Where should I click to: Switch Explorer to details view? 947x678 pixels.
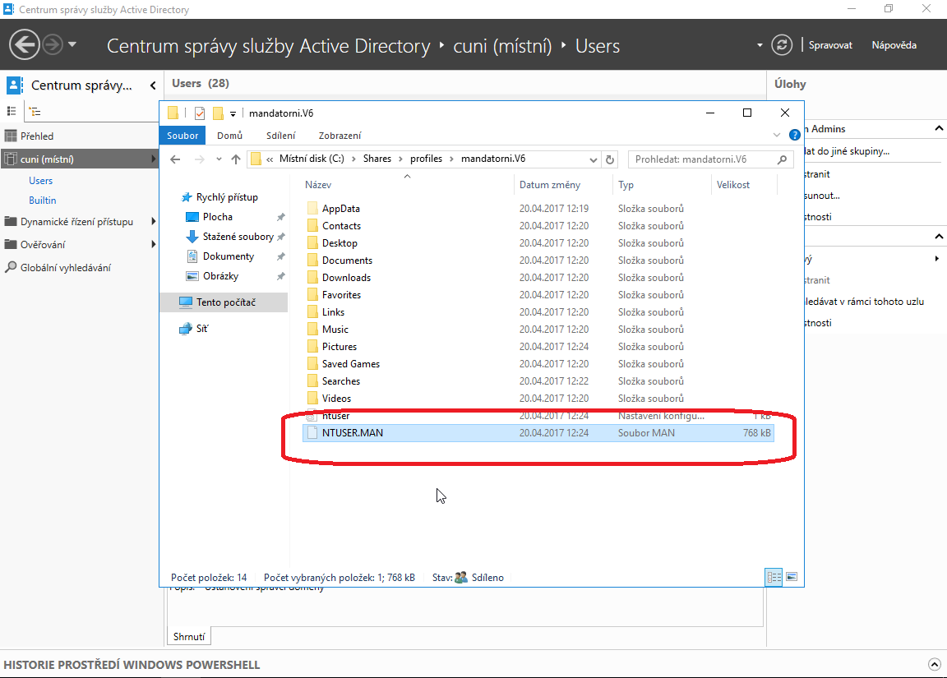pyautogui.click(x=774, y=577)
